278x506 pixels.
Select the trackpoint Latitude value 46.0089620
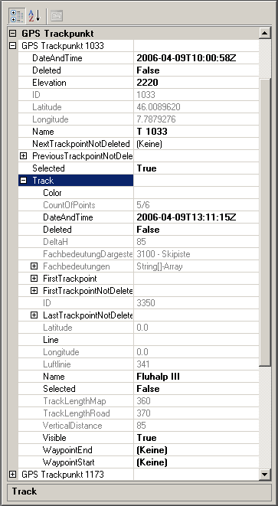pos(159,107)
